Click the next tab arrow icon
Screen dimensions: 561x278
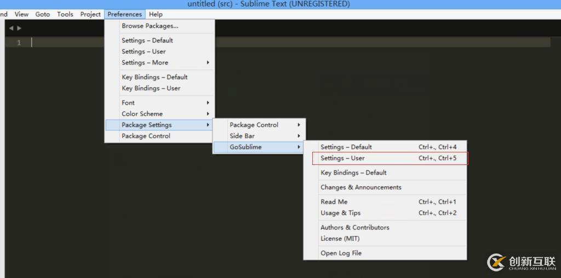19,28
